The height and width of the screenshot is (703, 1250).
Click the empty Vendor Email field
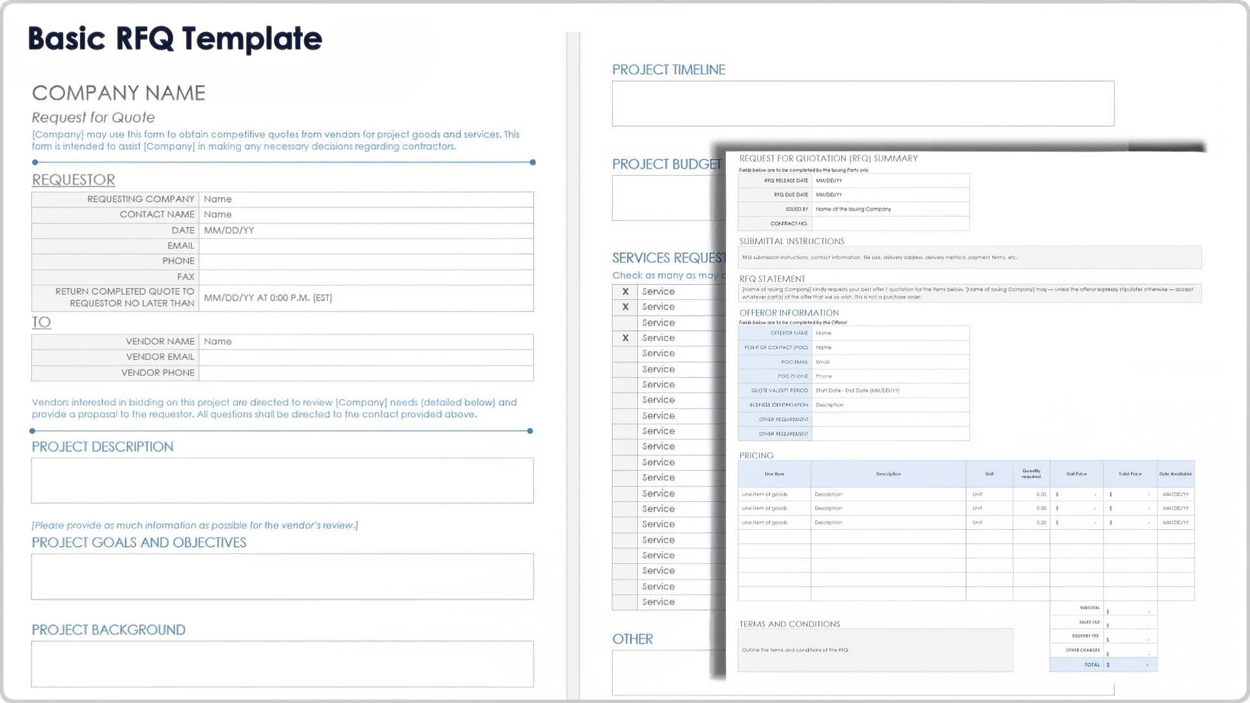(366, 357)
